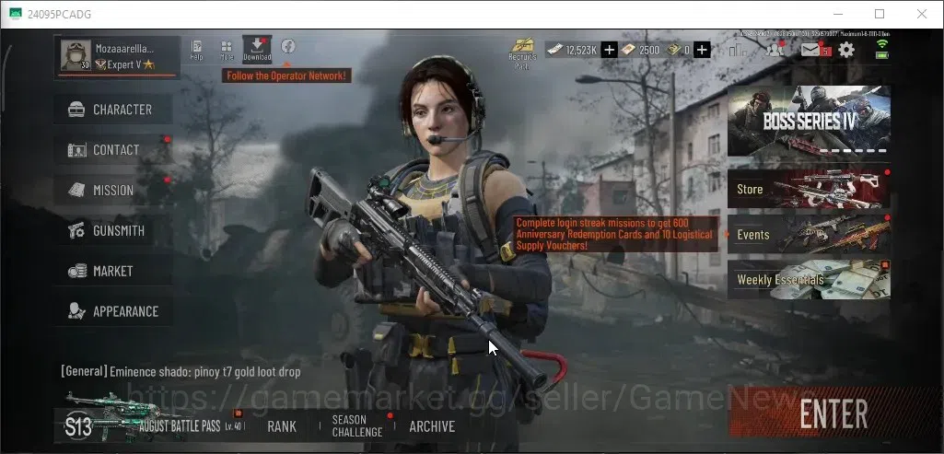The image size is (944, 454).
Task: Open the Facebook social icon
Action: point(287,46)
